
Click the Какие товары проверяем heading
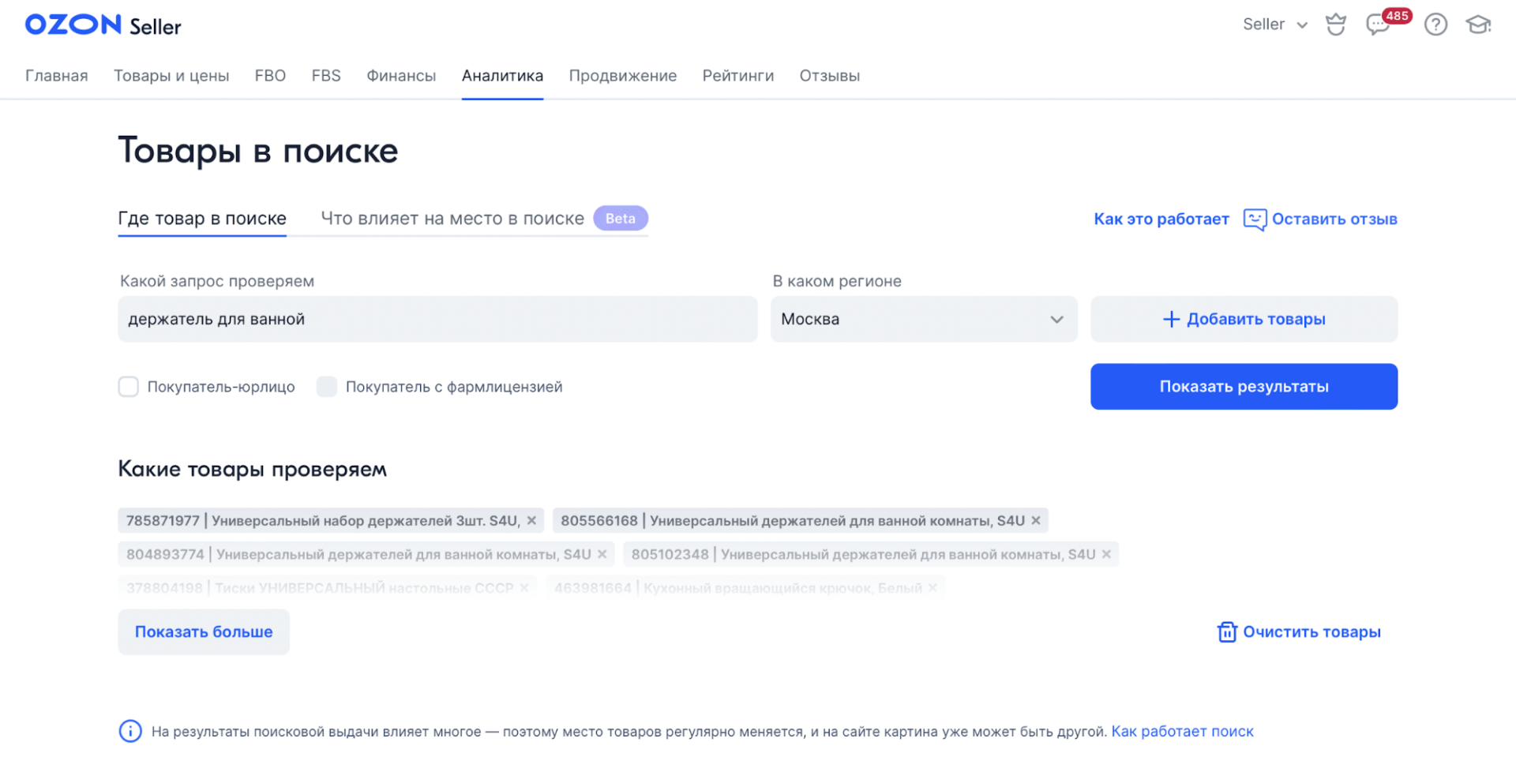(253, 469)
